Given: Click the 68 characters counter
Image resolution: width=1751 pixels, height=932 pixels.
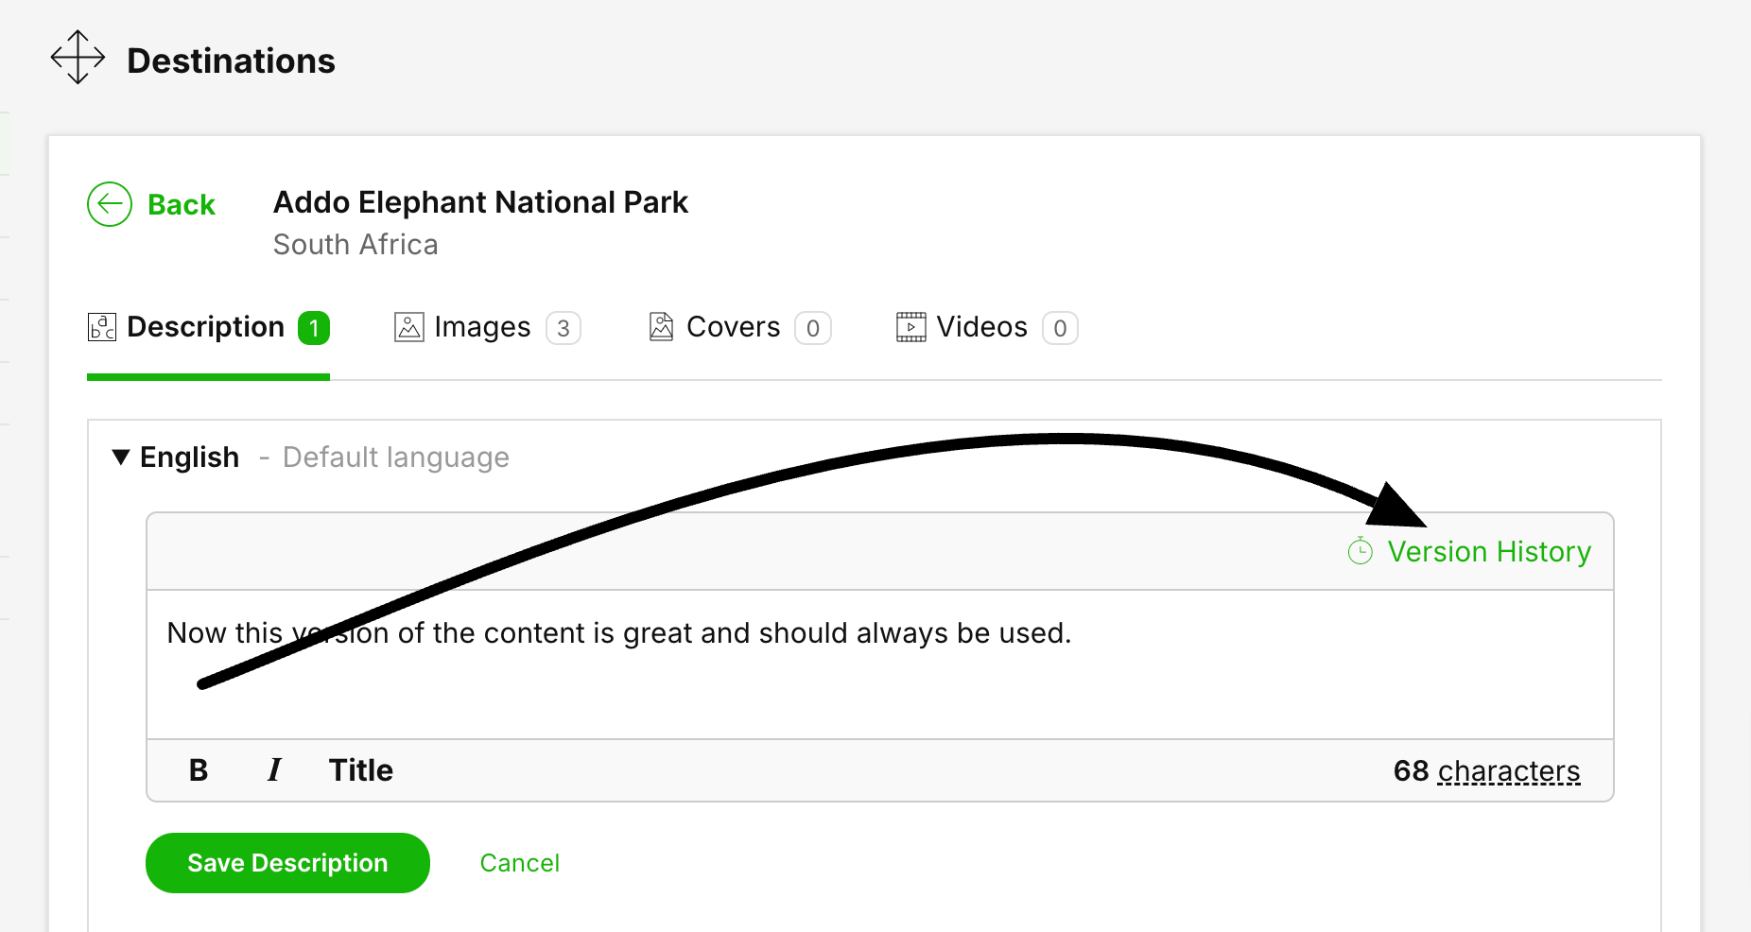Looking at the screenshot, I should pyautogui.click(x=1487, y=771).
